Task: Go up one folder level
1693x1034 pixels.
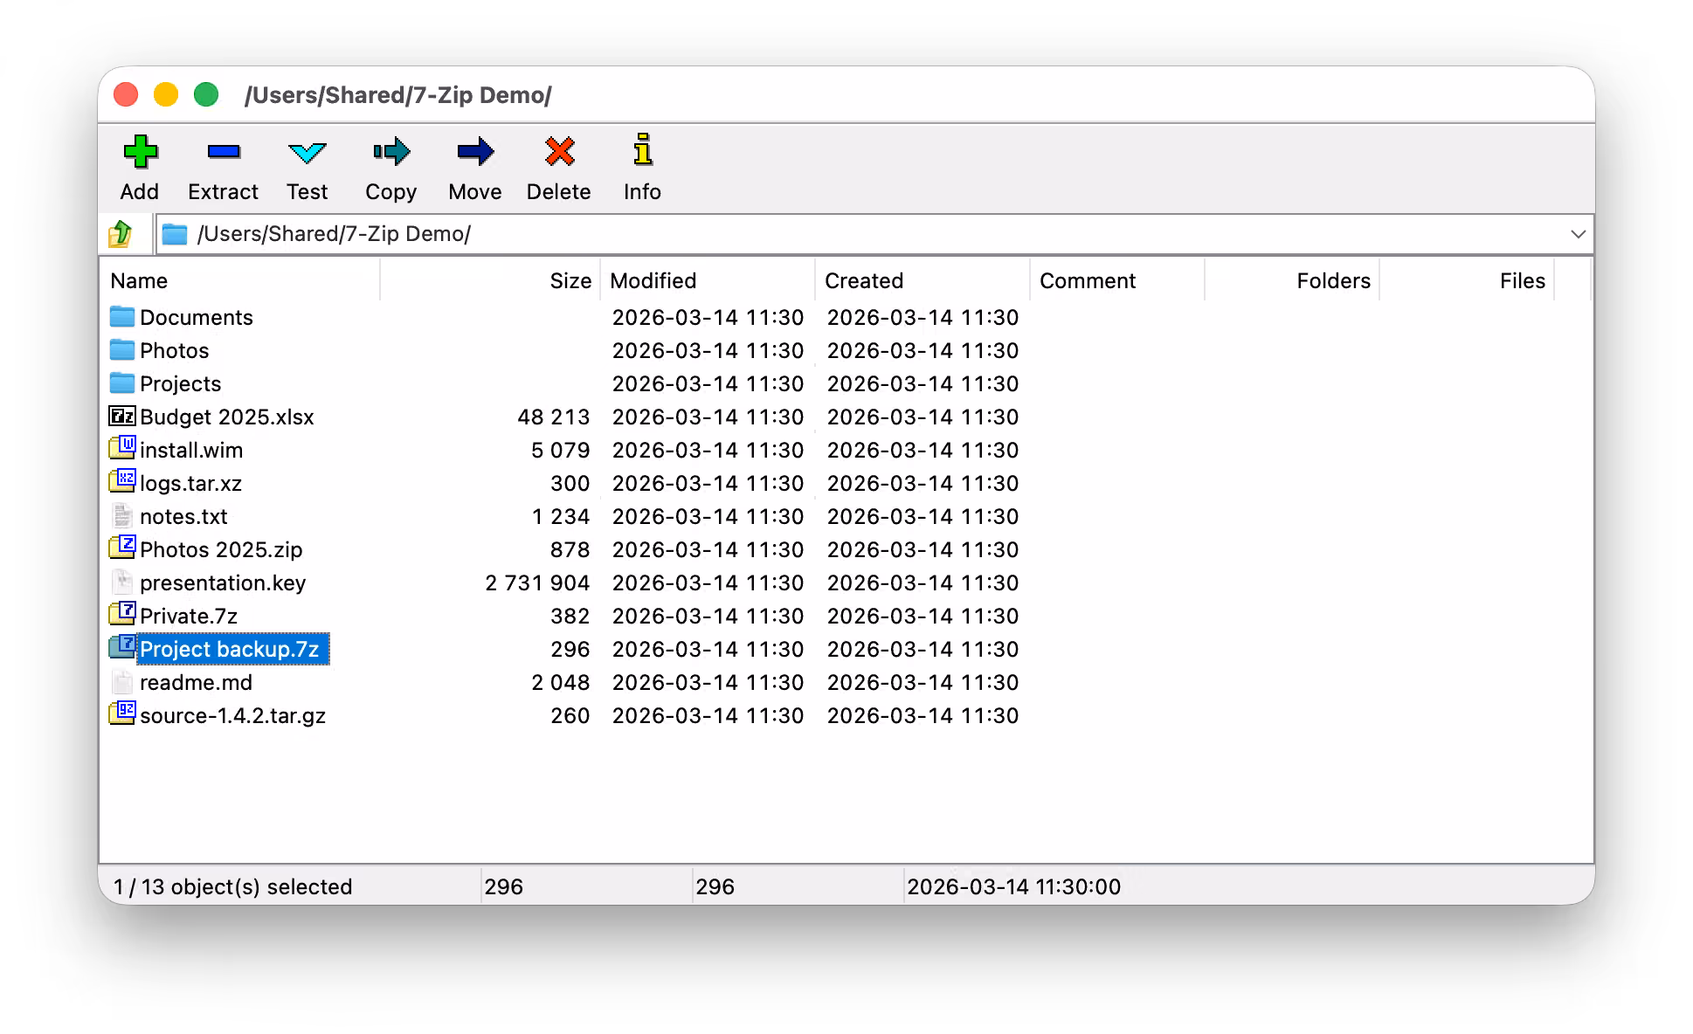Action: [121, 234]
